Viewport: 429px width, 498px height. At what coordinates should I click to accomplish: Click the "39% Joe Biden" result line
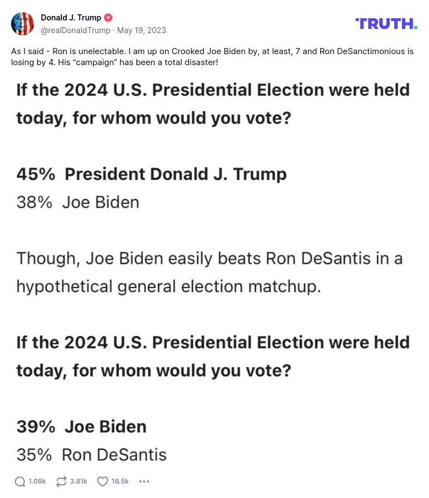(81, 427)
